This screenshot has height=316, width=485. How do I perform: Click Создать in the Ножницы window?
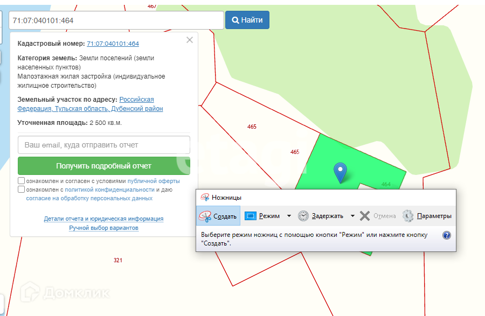[x=218, y=216]
